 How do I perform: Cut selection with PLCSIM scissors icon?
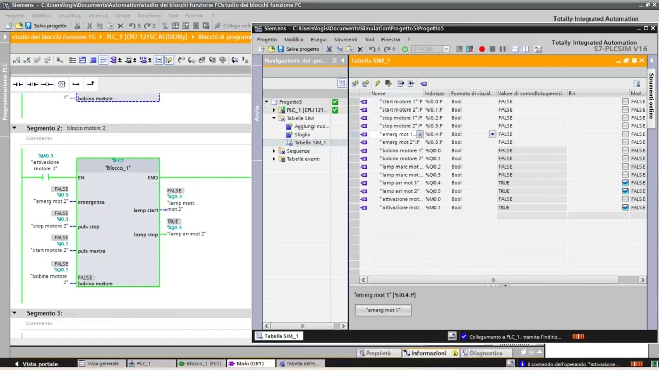pyautogui.click(x=329, y=49)
